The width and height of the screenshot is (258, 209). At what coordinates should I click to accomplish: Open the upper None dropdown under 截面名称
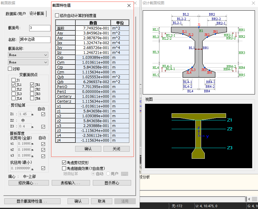tap(28, 55)
